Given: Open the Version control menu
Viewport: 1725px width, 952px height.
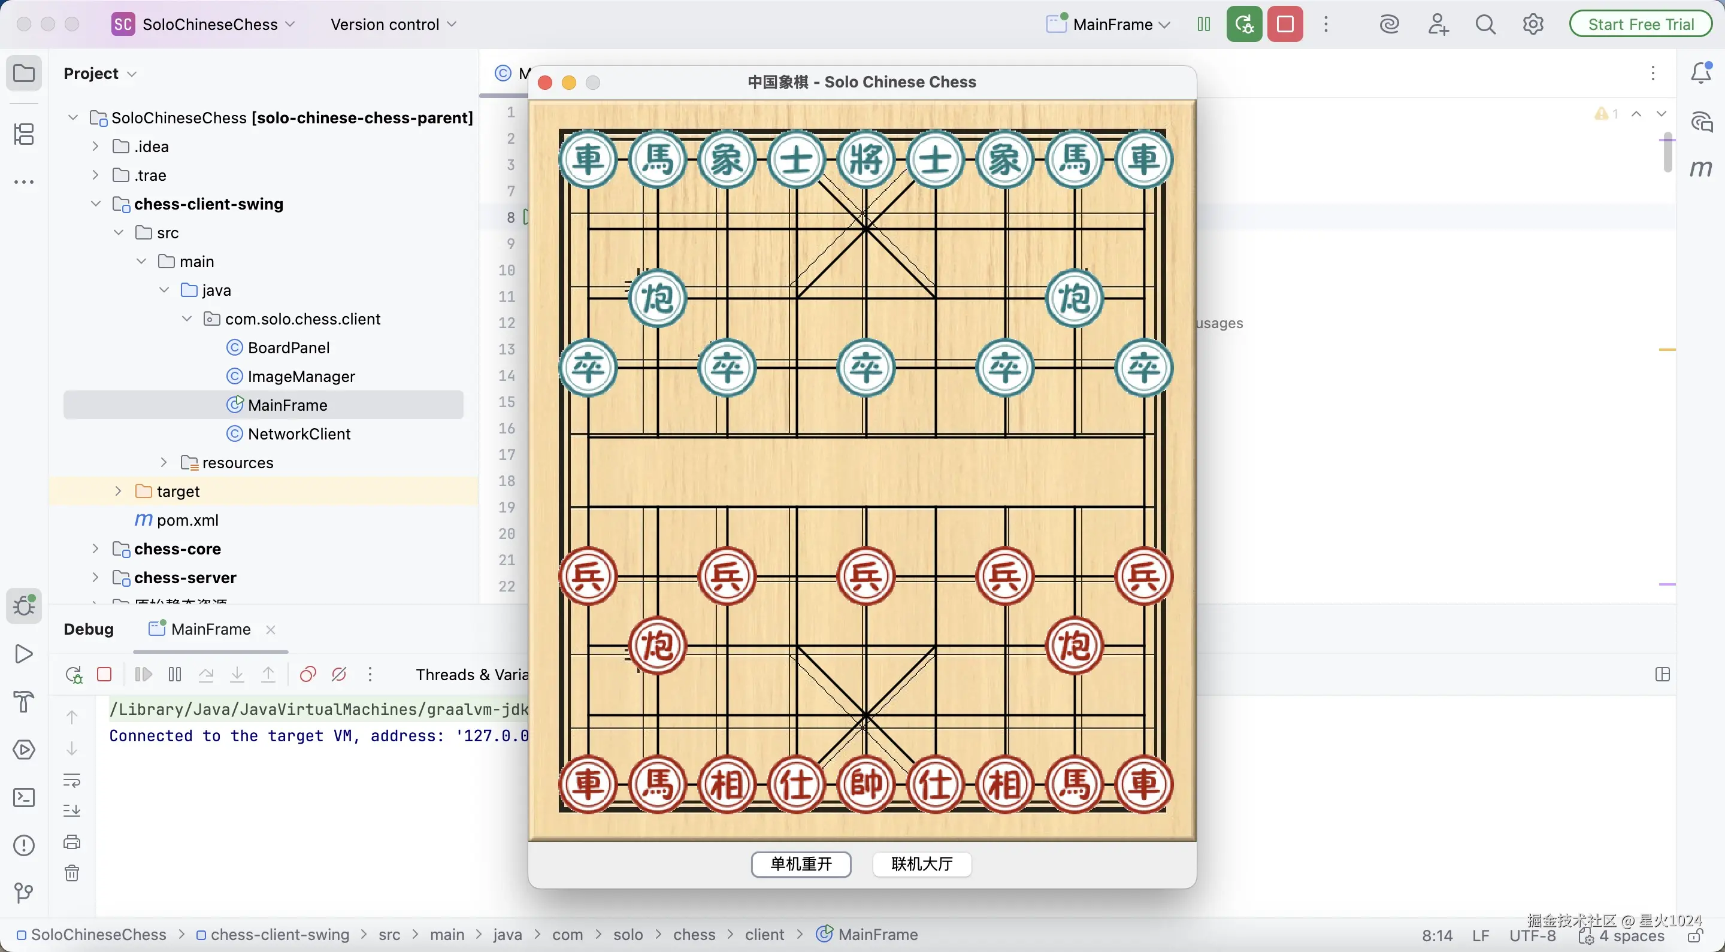Looking at the screenshot, I should pos(393,25).
